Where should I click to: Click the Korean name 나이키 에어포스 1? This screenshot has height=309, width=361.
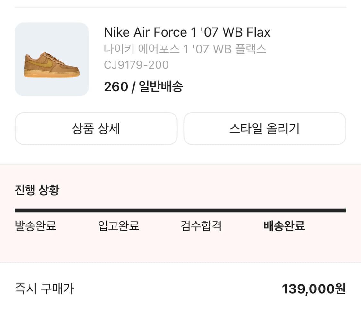pyautogui.click(x=185, y=49)
